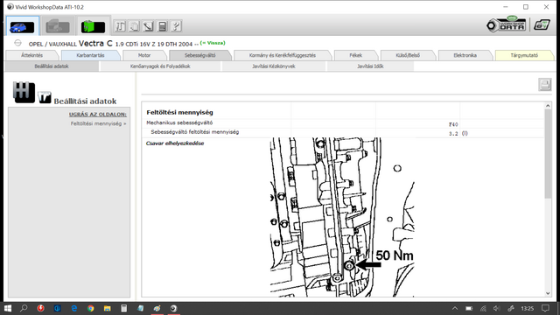
Task: Click the scrollbar up arrow in content
Action: point(548,106)
